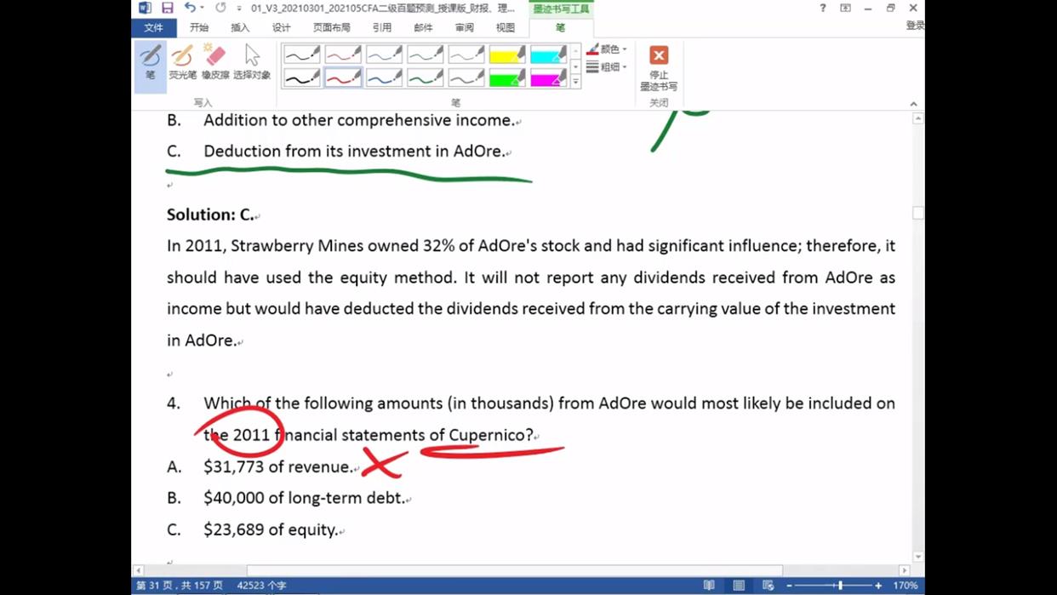Select the 荧光笔 highlighter tool
1057x595 pixels.
[182, 62]
